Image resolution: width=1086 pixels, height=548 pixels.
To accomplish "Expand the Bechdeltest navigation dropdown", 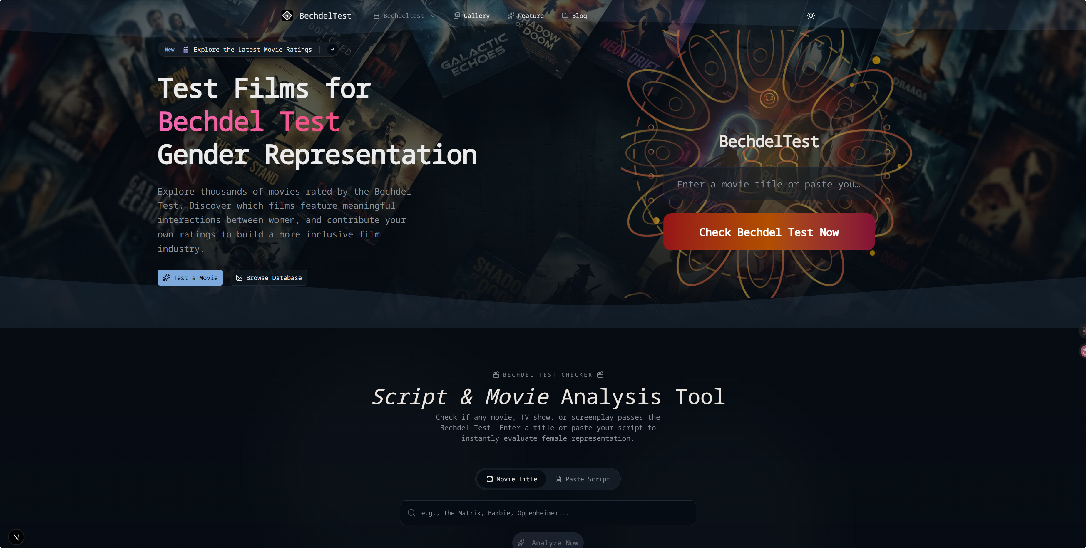I will (x=404, y=16).
